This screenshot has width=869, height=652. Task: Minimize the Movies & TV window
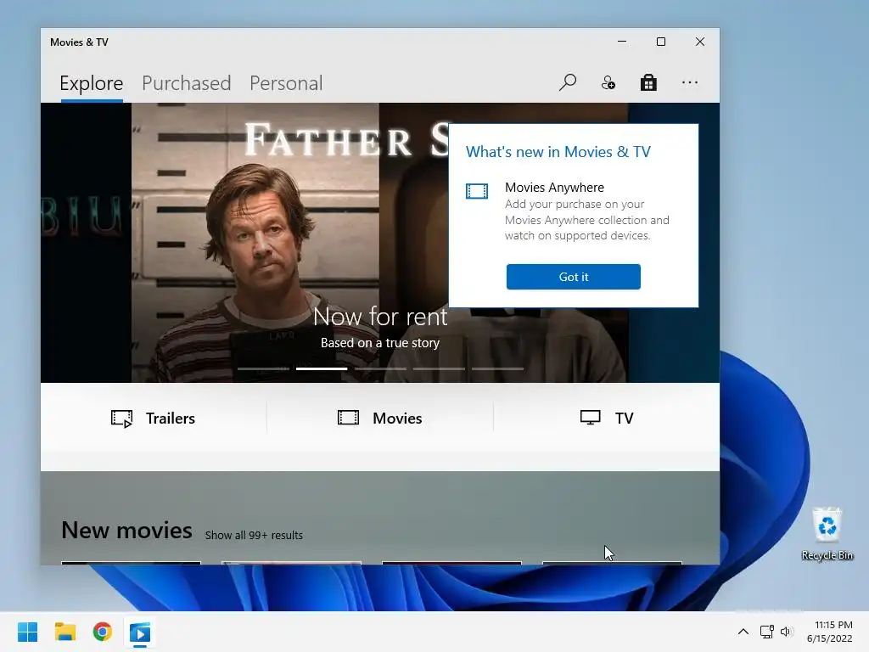pos(622,42)
